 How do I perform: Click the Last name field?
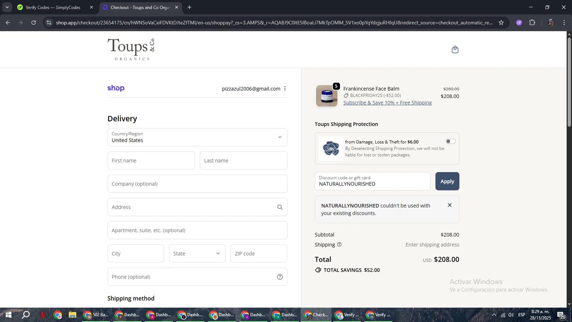(x=243, y=161)
